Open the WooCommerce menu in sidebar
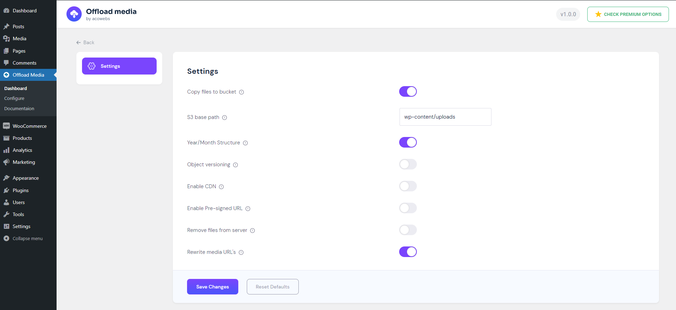The image size is (676, 310). pos(29,126)
